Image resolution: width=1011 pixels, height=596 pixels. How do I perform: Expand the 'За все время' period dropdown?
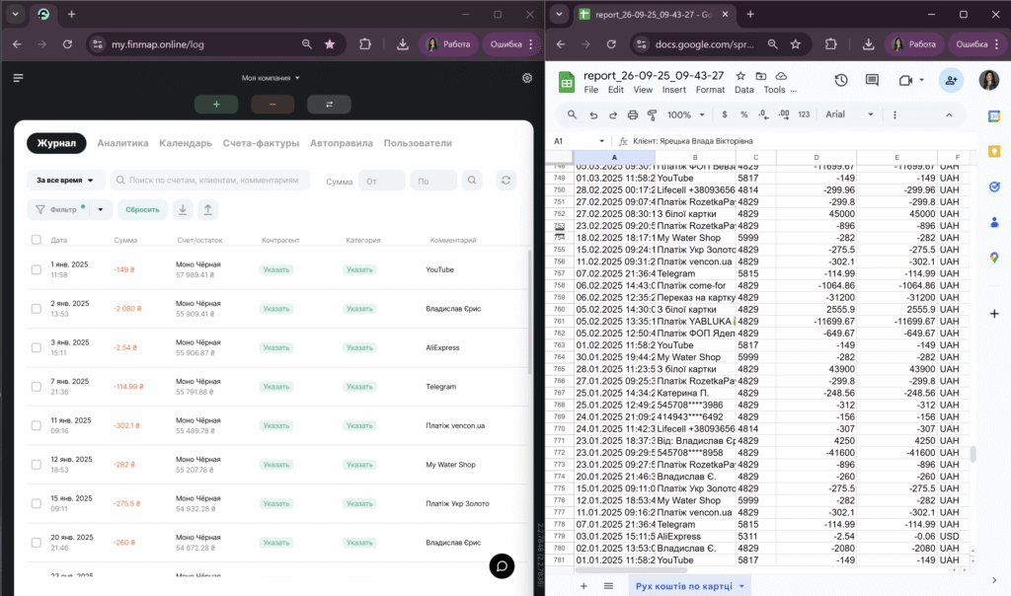66,181
